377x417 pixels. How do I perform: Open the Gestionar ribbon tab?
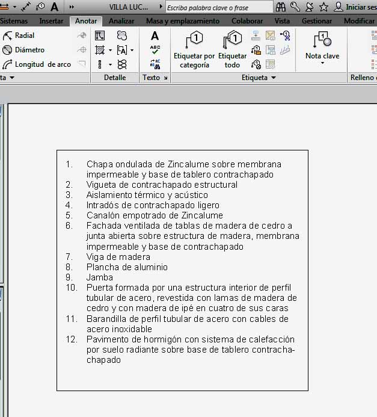pyautogui.click(x=317, y=21)
